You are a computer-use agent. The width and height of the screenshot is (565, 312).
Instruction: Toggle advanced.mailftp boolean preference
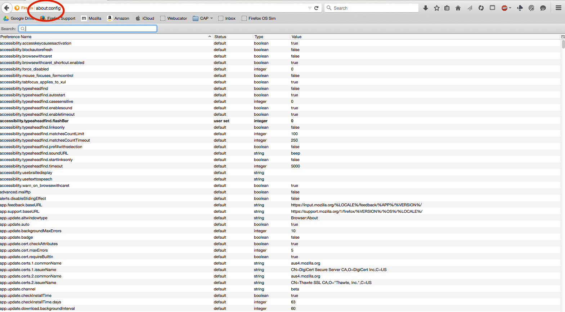[15, 192]
